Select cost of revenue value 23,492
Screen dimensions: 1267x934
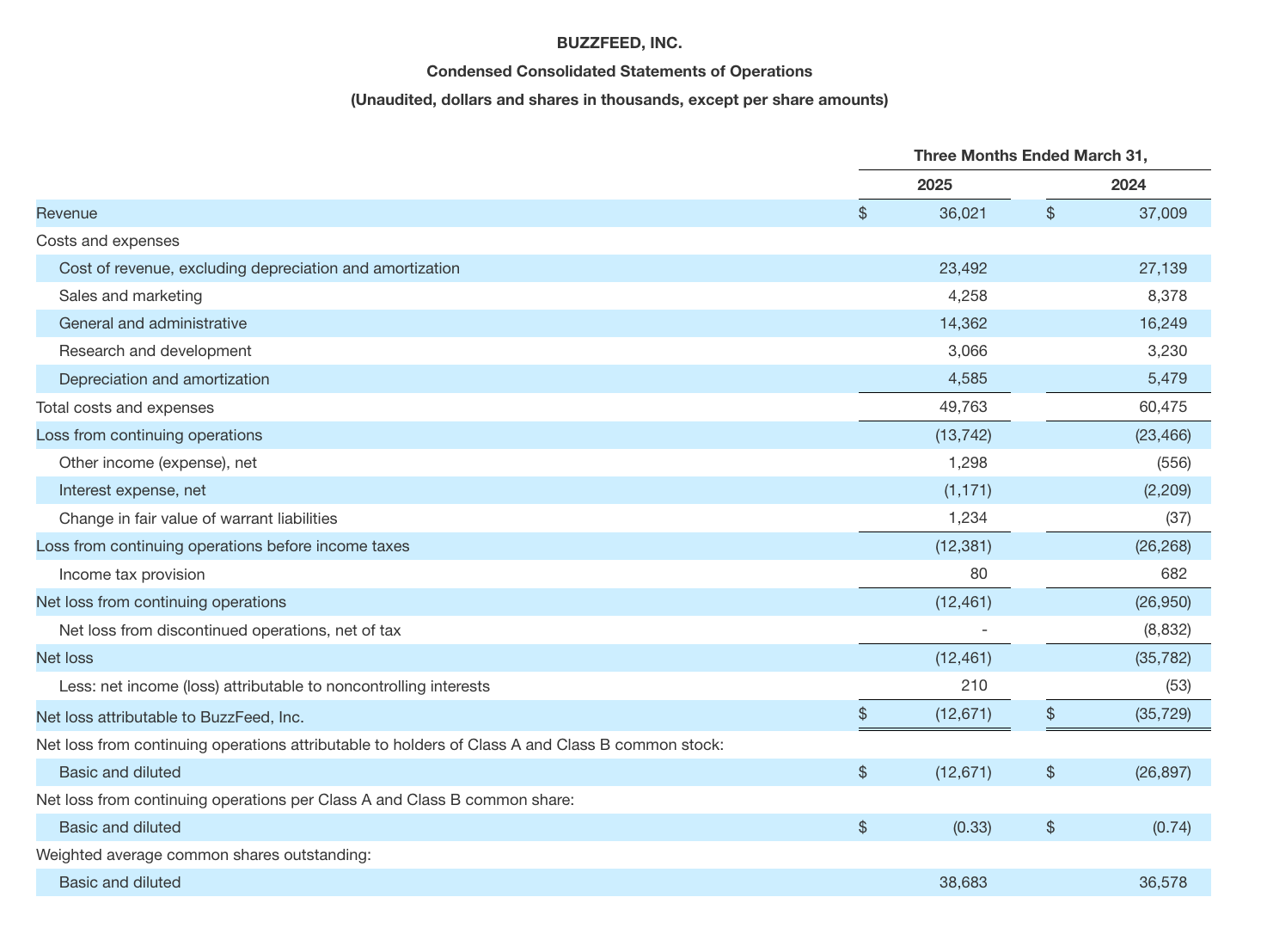coord(963,268)
